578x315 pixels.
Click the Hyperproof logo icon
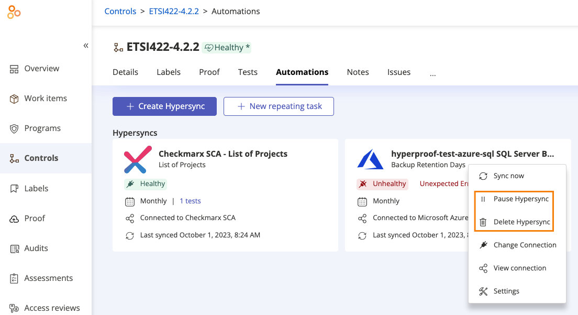point(14,12)
